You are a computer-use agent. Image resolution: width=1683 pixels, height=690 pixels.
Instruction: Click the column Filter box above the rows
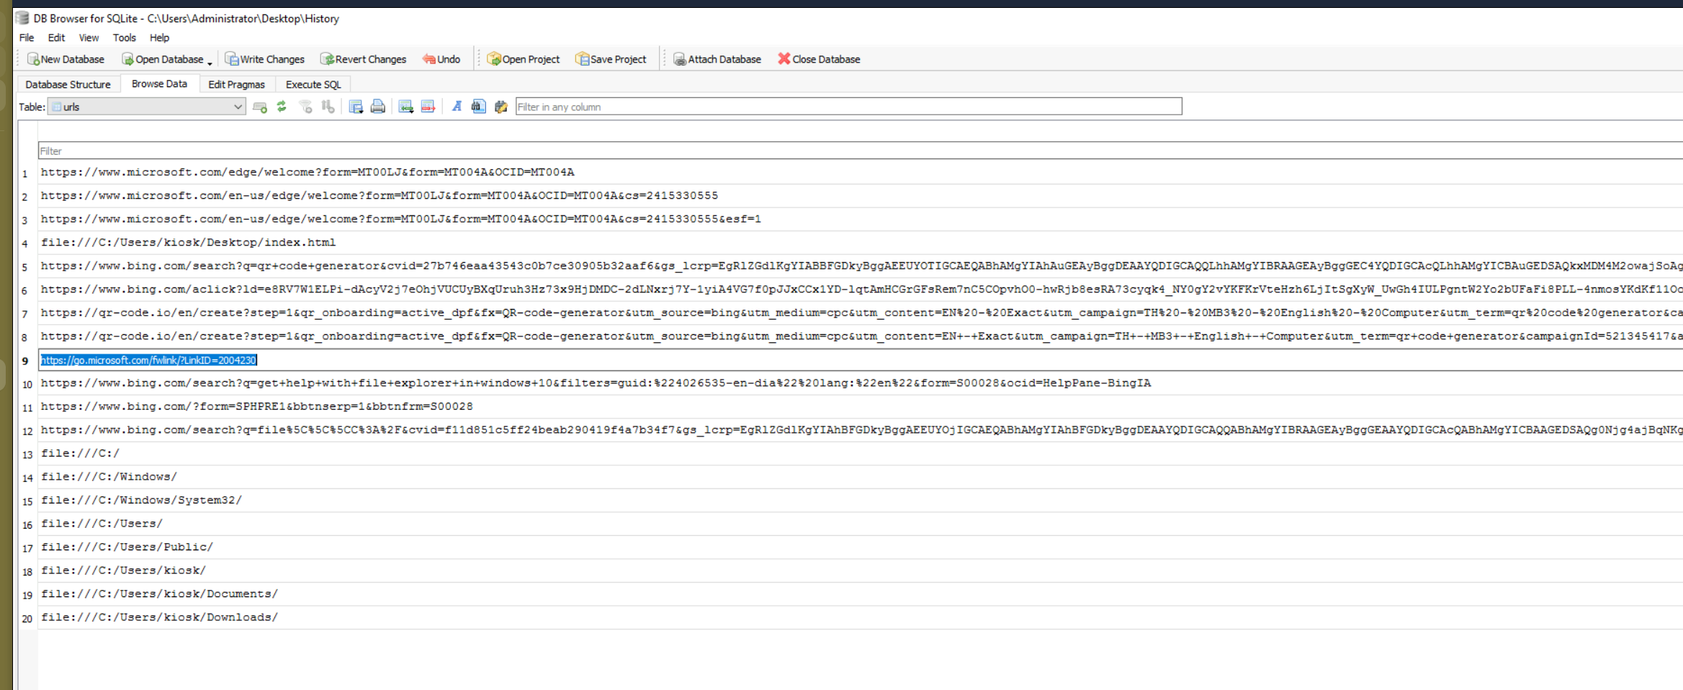point(861,151)
